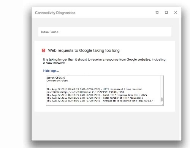This screenshot has height=148, width=190.
Task: Click the "Total number of HTTP requests: 3" line
Action: tap(95, 98)
